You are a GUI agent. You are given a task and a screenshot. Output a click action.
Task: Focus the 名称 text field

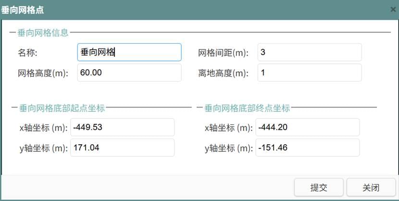pyautogui.click(x=129, y=52)
